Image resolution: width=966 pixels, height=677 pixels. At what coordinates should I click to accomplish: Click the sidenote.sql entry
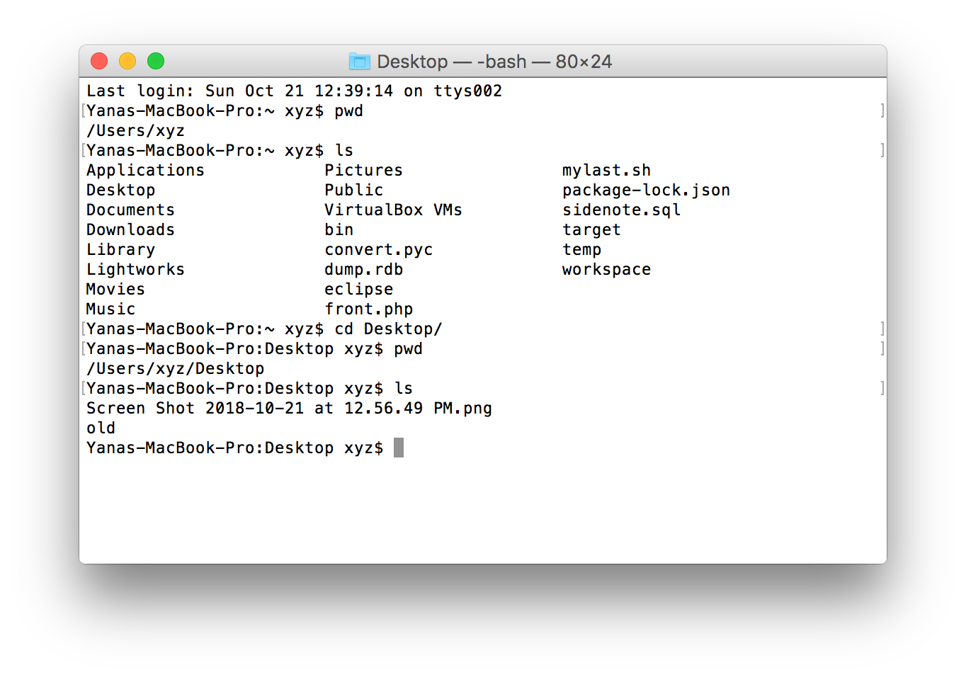pos(621,210)
